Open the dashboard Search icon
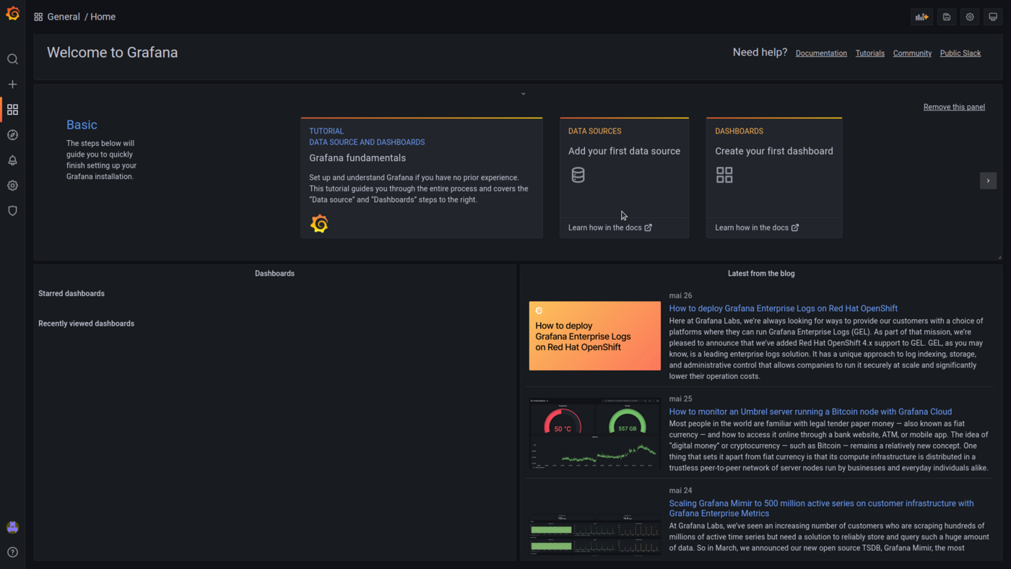 click(12, 59)
